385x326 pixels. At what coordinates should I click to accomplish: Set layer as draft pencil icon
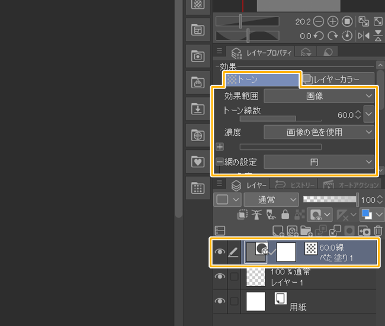click(x=271, y=215)
